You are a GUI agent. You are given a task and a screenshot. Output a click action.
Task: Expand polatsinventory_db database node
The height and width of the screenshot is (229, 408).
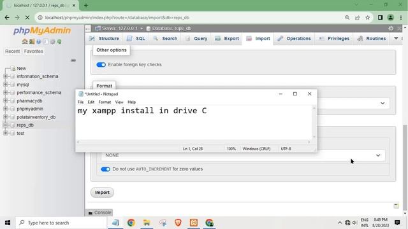pos(6,117)
